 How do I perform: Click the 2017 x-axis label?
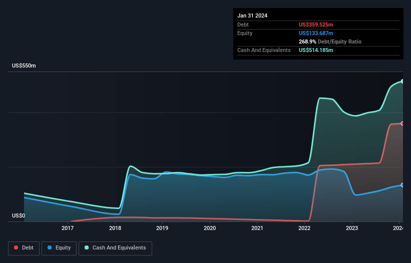click(x=68, y=228)
